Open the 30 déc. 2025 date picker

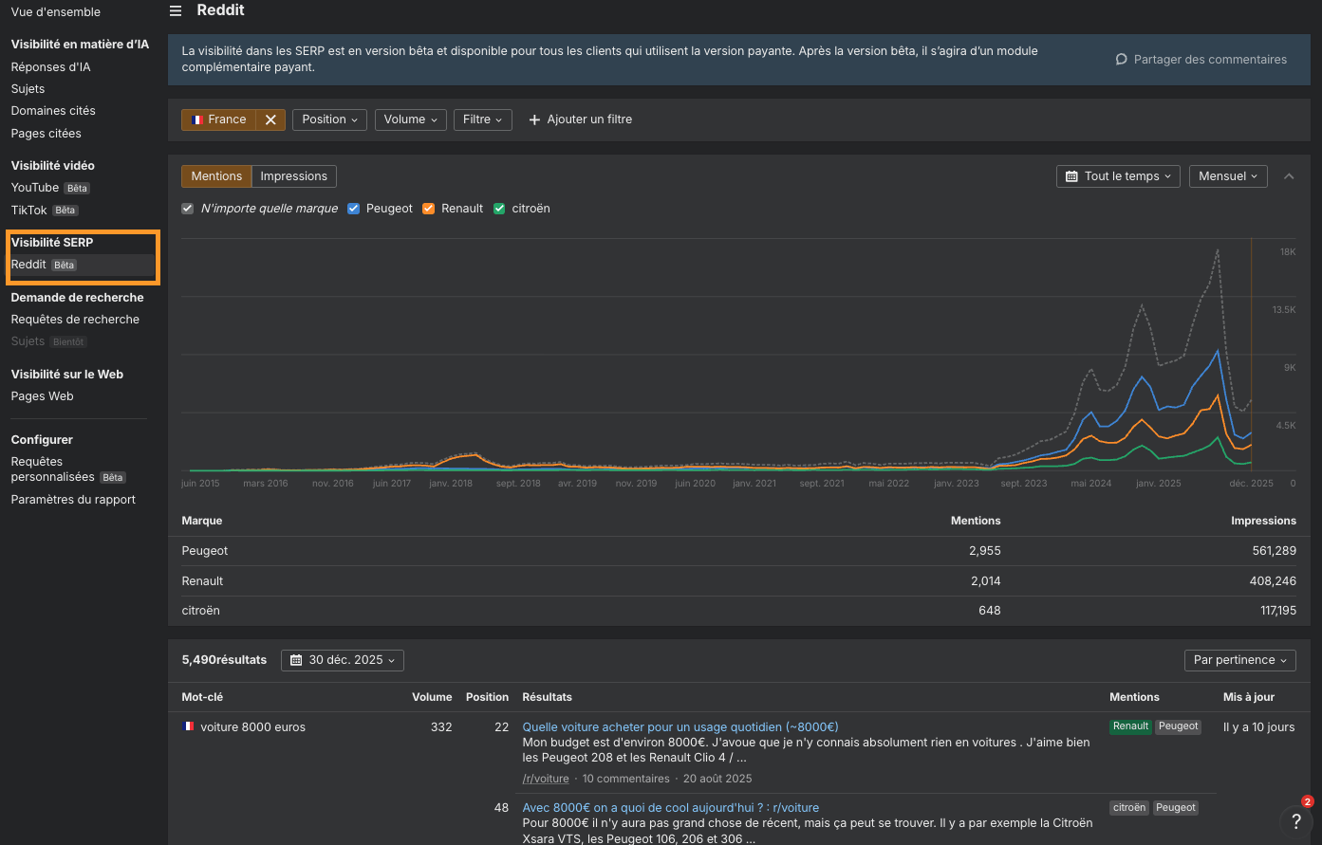[x=343, y=660]
